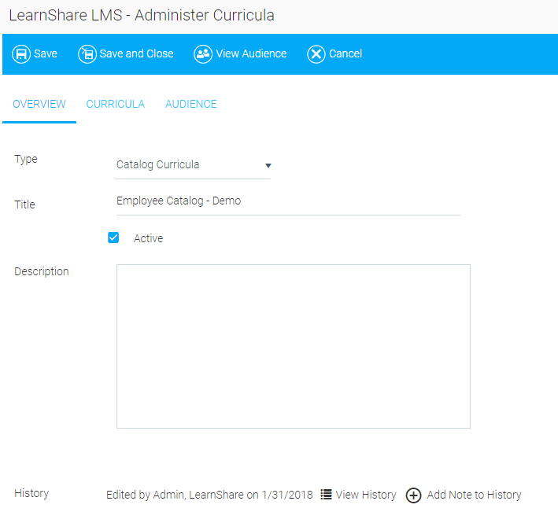Click the View Audience label
This screenshot has height=523, width=558.
pos(251,53)
